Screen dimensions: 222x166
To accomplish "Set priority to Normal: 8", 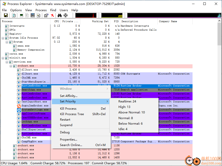I will (134, 118).
